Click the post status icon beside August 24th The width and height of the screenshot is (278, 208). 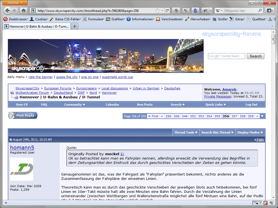click(x=11, y=140)
